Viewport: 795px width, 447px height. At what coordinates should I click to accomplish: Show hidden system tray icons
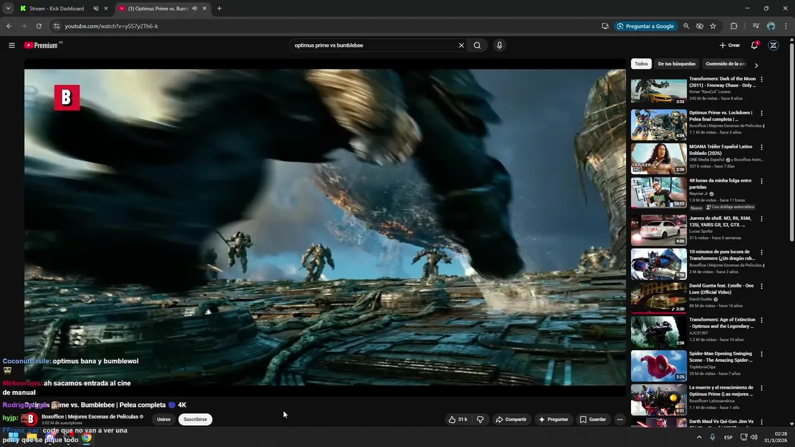click(x=699, y=437)
